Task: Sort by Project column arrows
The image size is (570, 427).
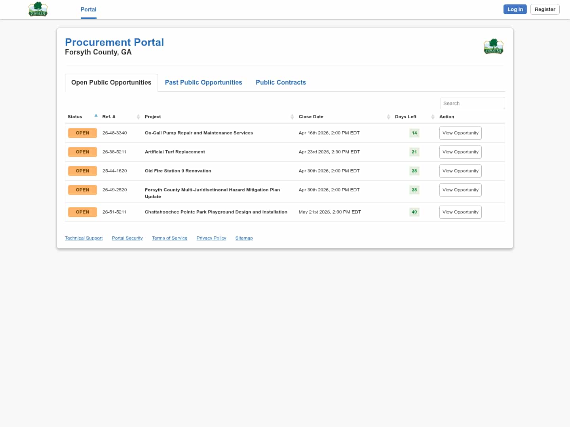Action: tap(292, 117)
